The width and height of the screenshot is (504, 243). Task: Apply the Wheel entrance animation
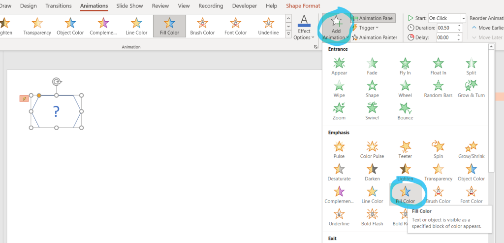405,89
